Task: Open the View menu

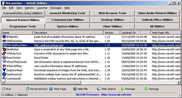Action: (19, 8)
